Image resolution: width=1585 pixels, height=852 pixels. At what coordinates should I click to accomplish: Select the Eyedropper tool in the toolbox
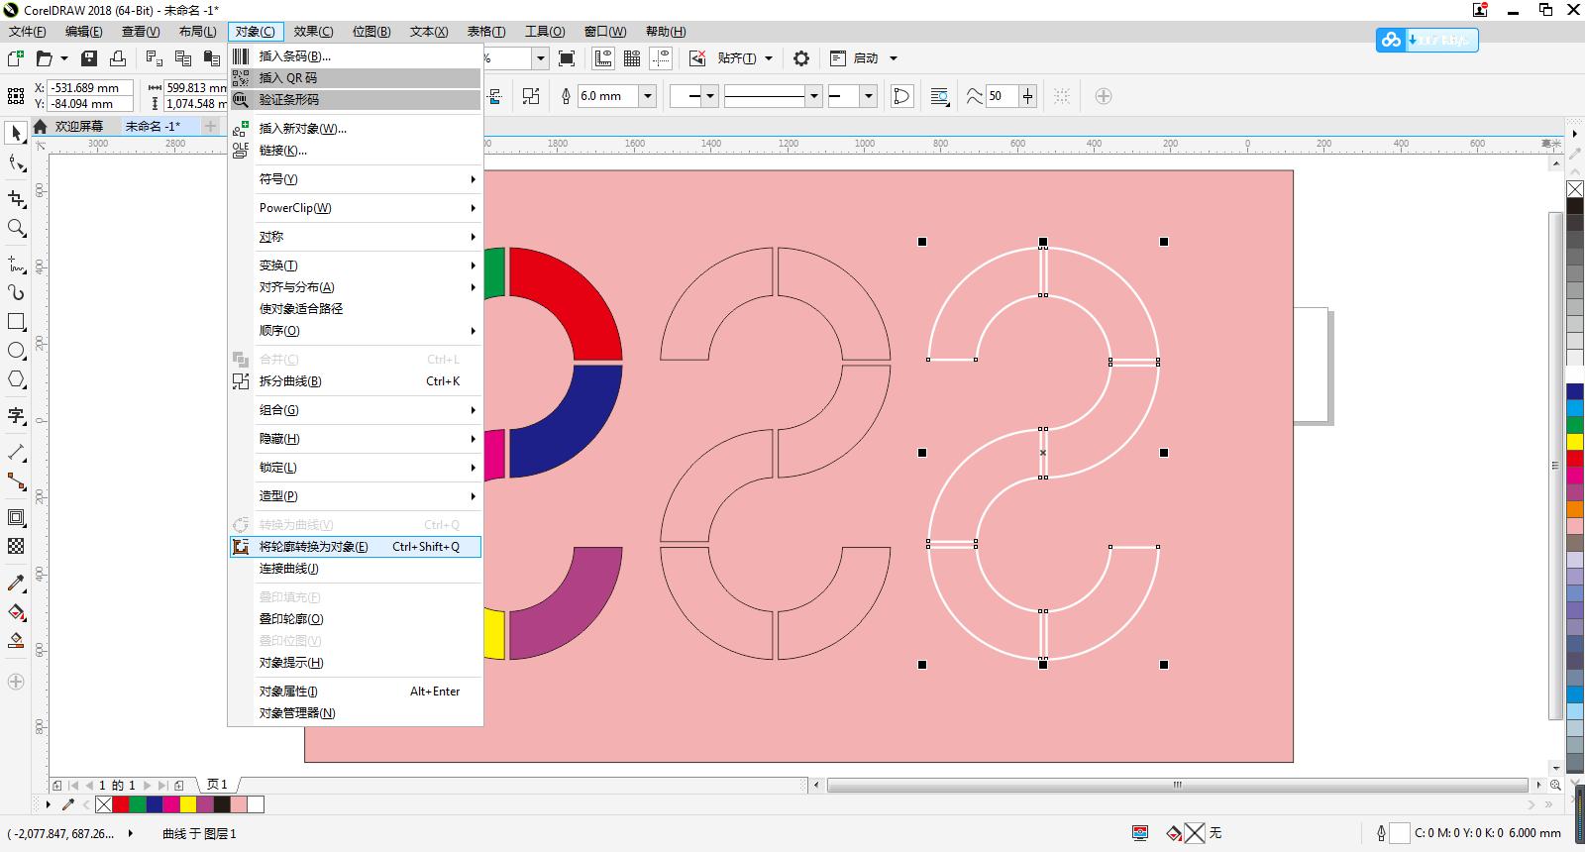[16, 583]
